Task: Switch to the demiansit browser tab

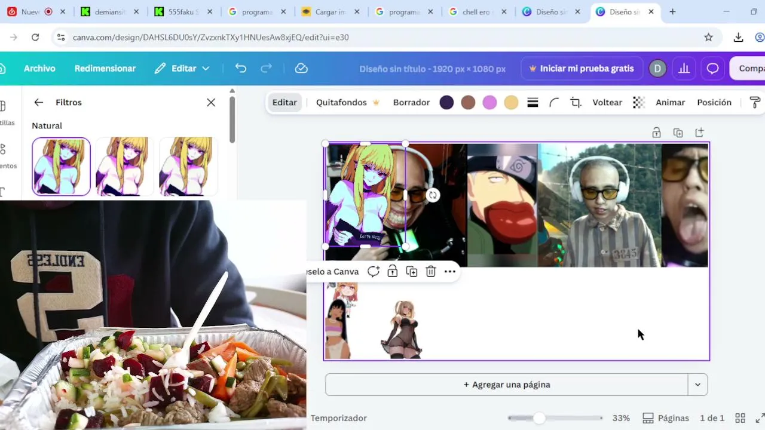Action: 109,12
